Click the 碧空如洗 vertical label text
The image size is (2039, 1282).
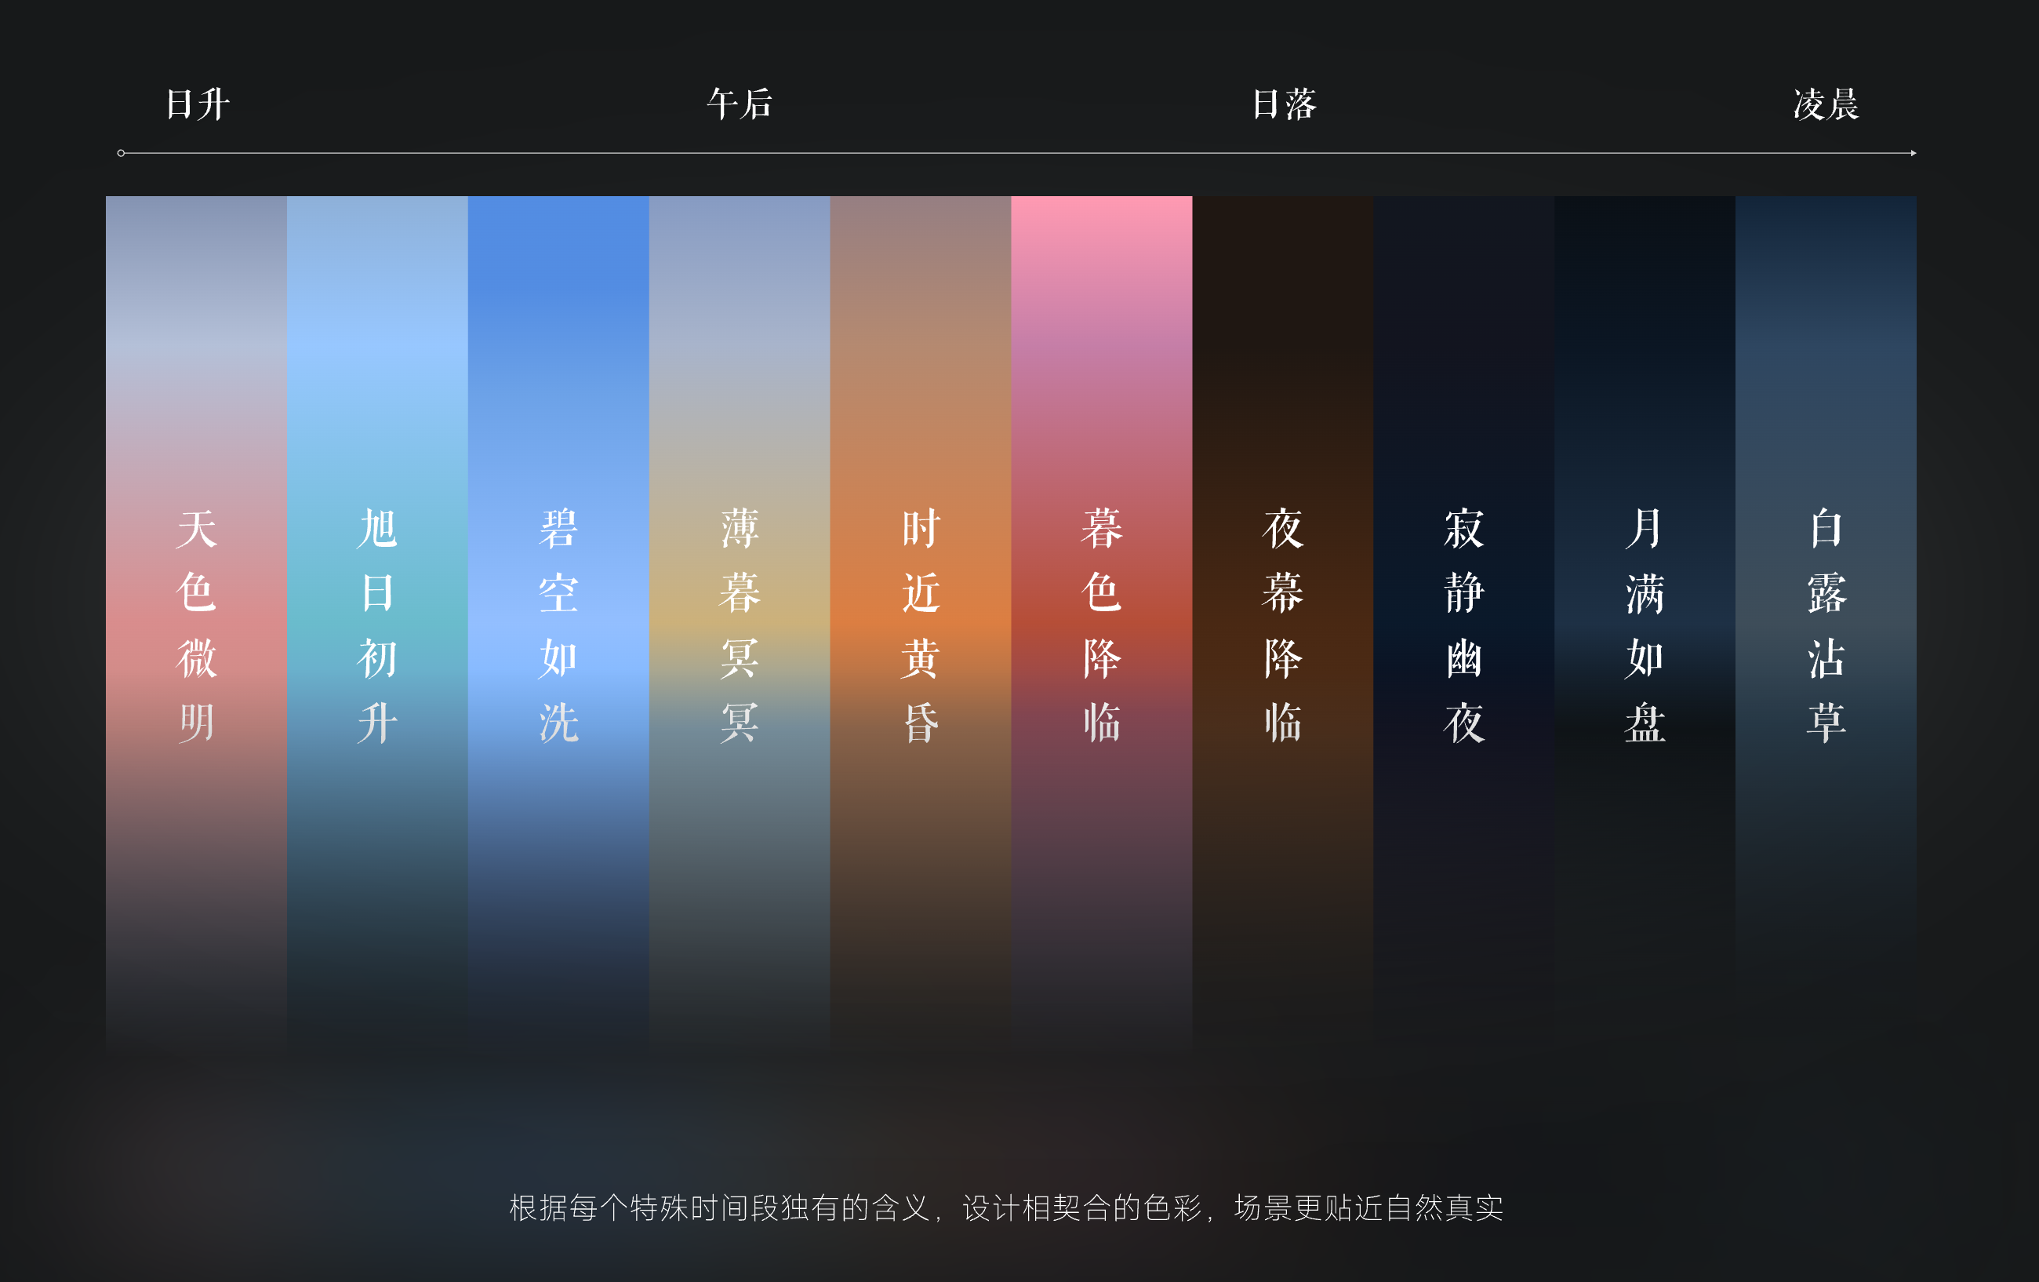pos(561,625)
